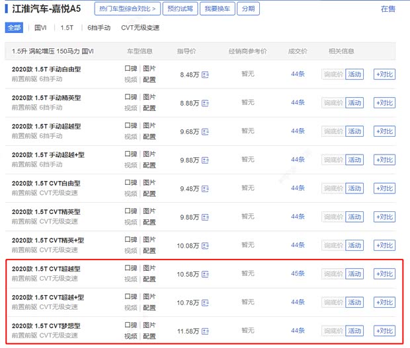Click calculator icon beside the 9.68万 price
Image resolution: width=410 pixels, height=348 pixels.
[205, 131]
